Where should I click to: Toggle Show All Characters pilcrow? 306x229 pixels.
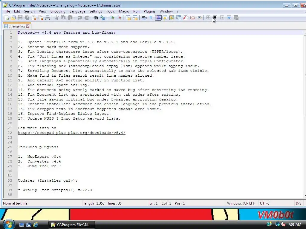(151, 18)
